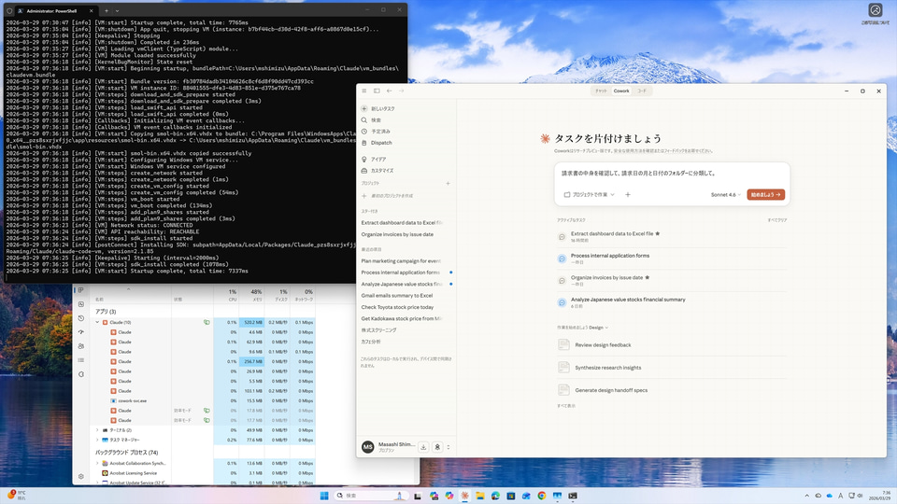Add a project with the プロジェクト plus icon
897x504 pixels.
tap(448, 184)
